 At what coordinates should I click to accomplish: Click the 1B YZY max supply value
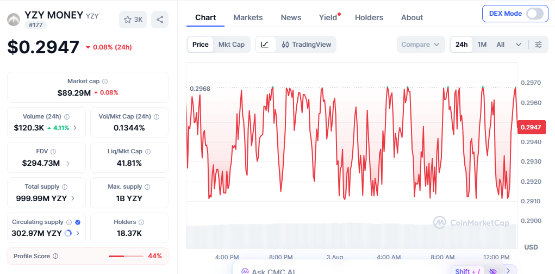pyautogui.click(x=129, y=198)
